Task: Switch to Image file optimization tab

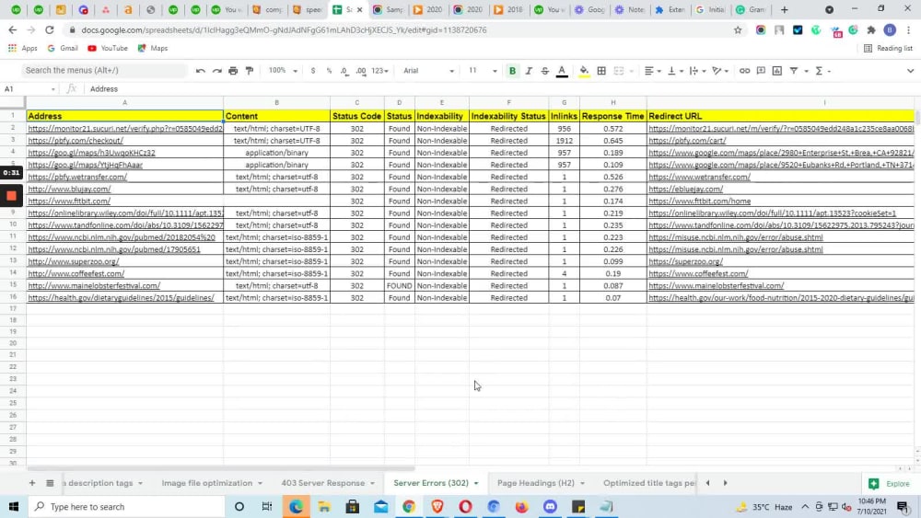Action: (x=206, y=483)
